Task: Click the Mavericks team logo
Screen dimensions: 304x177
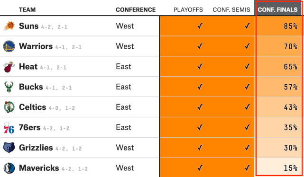Action: pos(9,168)
